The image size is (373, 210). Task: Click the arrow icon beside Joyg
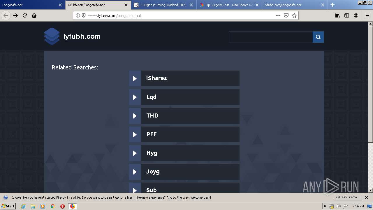point(135,172)
